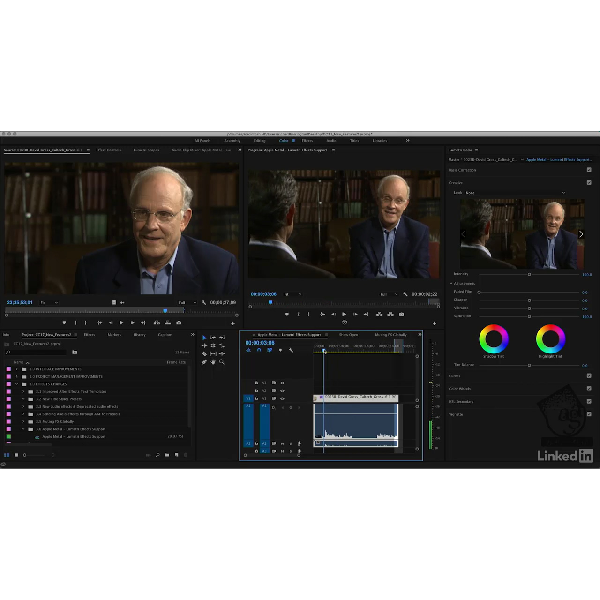Image resolution: width=600 pixels, height=600 pixels.
Task: Switch to Muting FX Globally sequence tab
Action: point(391,335)
